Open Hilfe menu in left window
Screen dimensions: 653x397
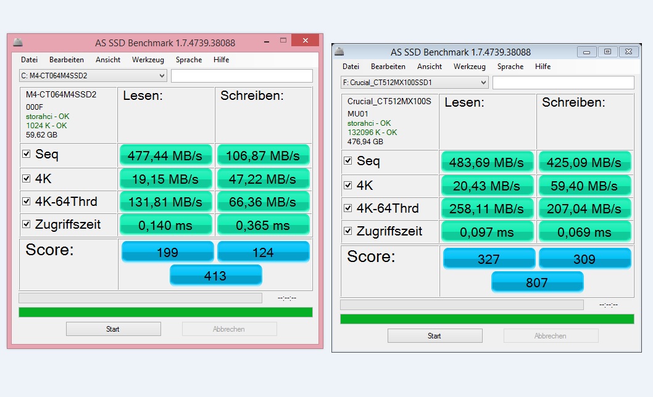pos(221,60)
